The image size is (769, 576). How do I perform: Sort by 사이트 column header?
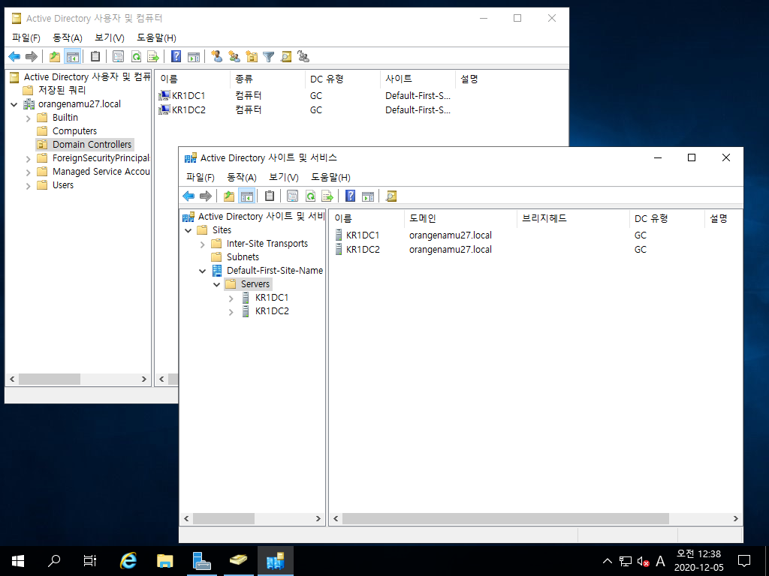[418, 79]
